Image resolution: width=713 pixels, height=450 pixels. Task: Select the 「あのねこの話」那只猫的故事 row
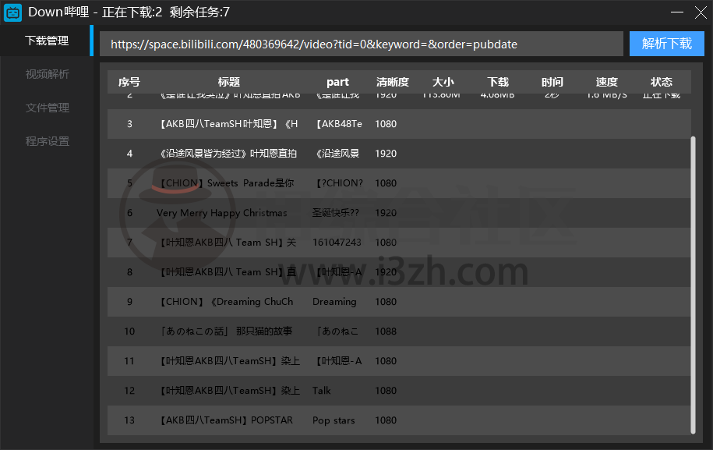point(399,331)
